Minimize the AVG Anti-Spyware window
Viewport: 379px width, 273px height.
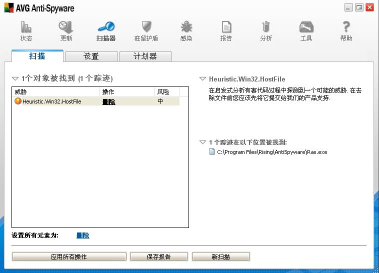click(x=348, y=7)
